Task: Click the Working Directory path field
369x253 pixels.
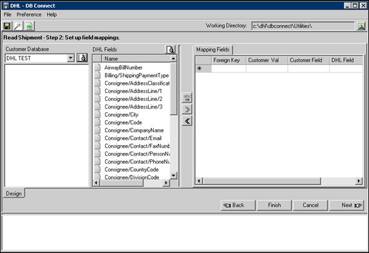Action: 303,26
